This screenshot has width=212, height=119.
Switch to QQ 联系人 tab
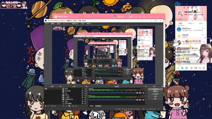191,24
